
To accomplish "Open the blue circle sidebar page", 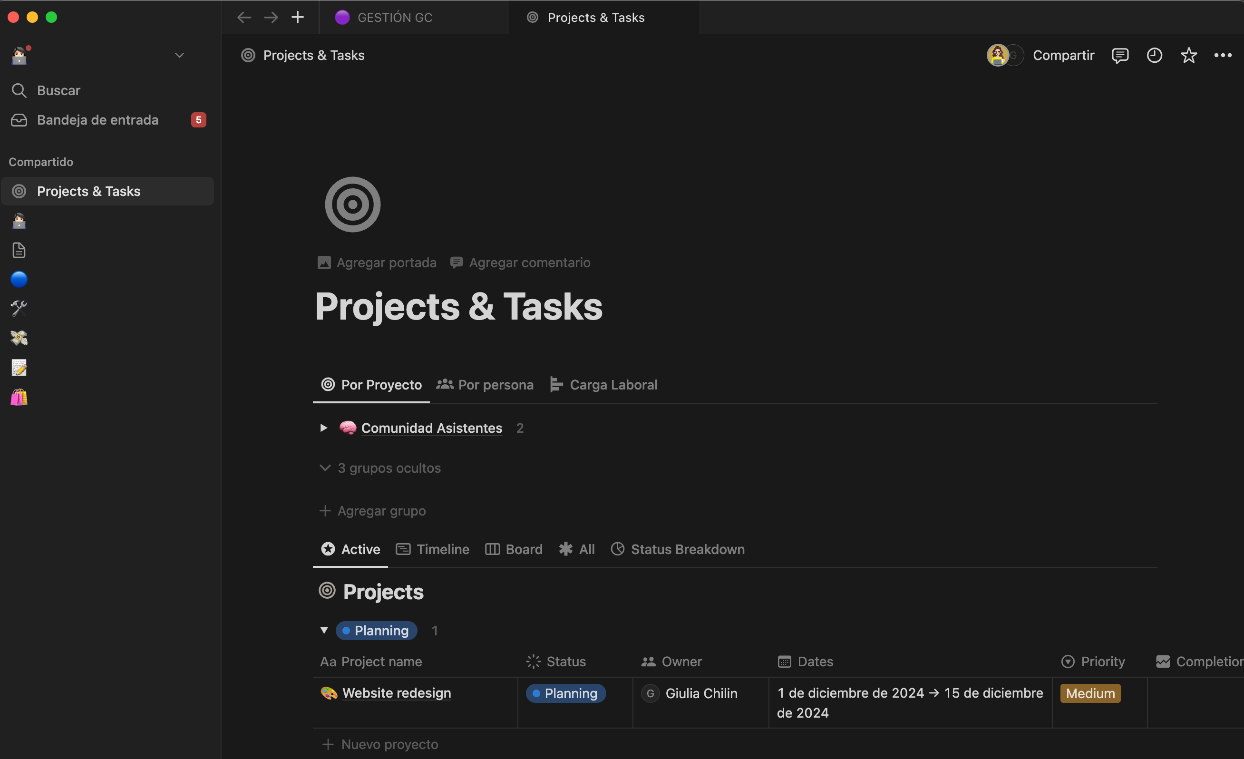I will pos(19,279).
